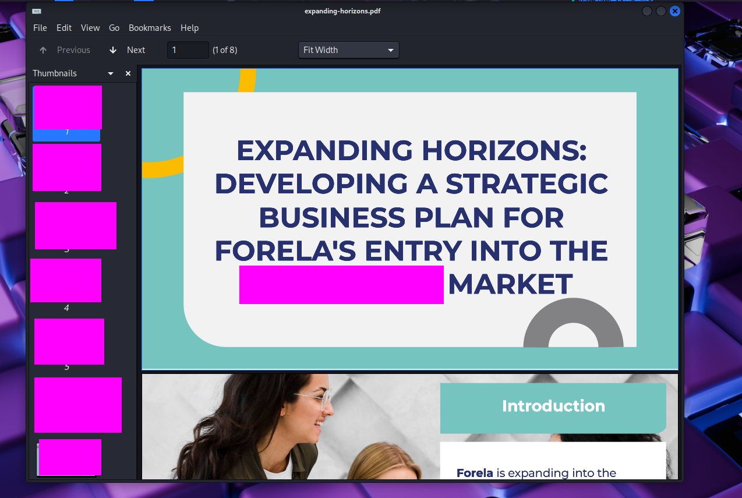Click the word "MARKET" in the title

510,285
